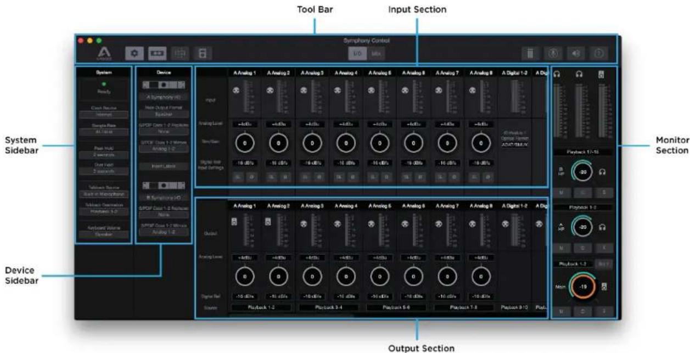Click the XLR icon on output A Analog 6
The width and height of the screenshot is (690, 353).
pyautogui.click(x=406, y=223)
